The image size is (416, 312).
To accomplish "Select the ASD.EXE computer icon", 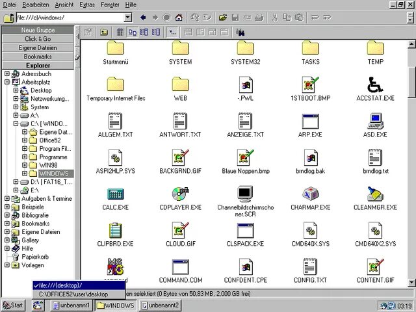I will (x=375, y=122).
